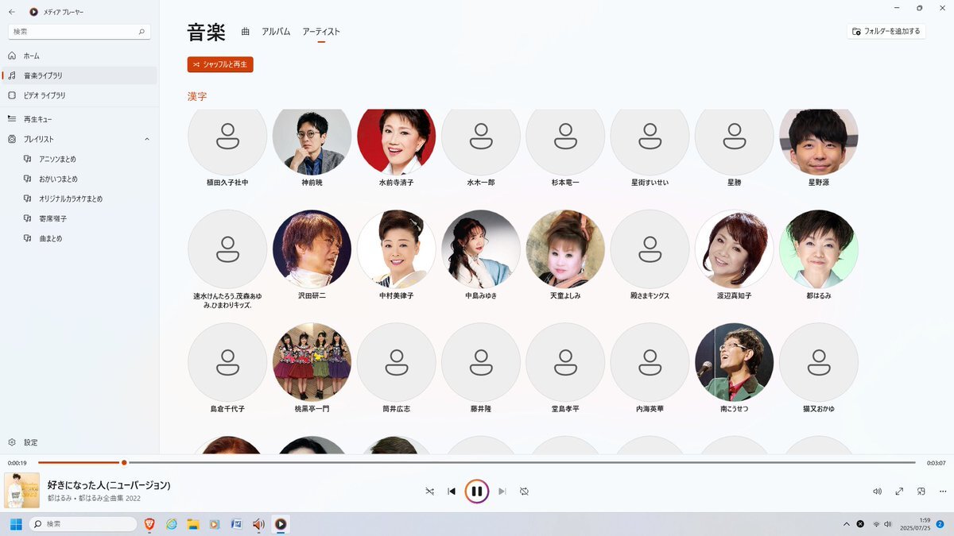Open artist 渡辺真知子

tap(735, 256)
